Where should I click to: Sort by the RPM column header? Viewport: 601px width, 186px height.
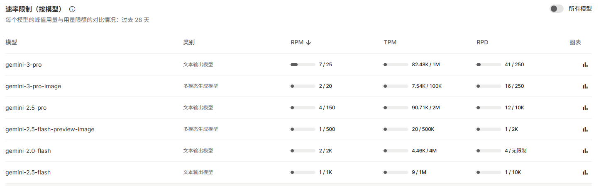(297, 42)
